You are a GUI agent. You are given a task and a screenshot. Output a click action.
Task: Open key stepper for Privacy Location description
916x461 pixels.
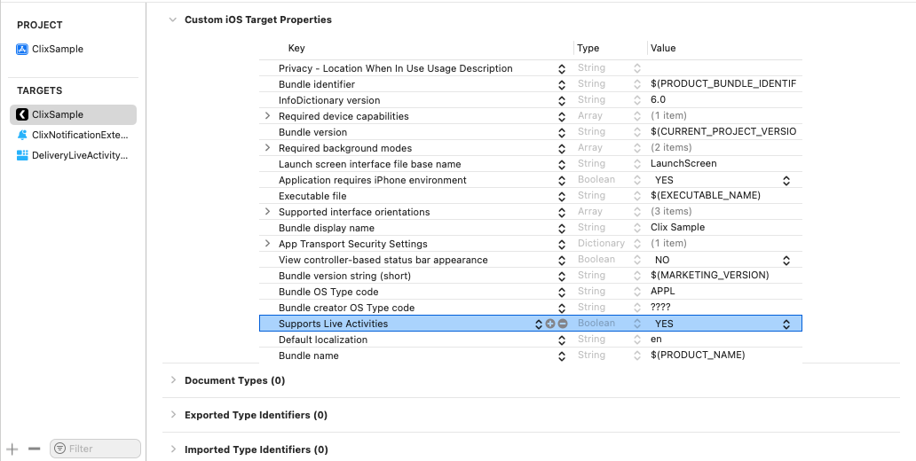(561, 69)
